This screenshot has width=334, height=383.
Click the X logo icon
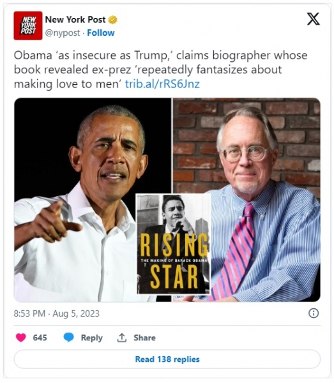[313, 19]
